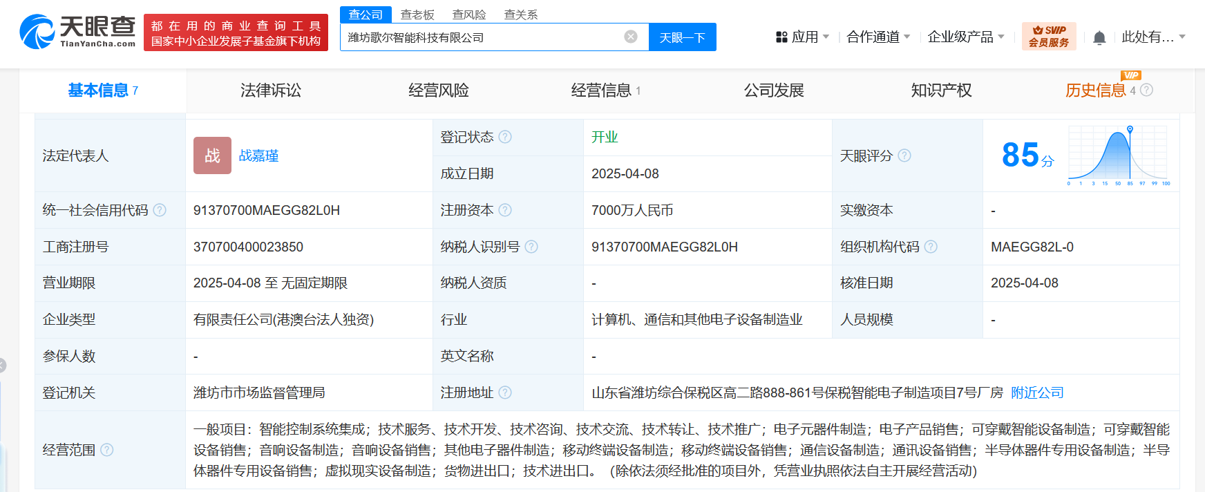The height and width of the screenshot is (492, 1205).
Task: Click industry 计算机、通信和其他电子设备制造业
Action: (x=697, y=319)
